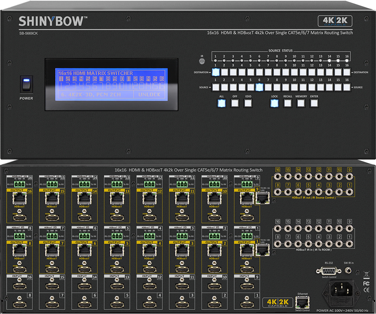Click the Ethernet Switch Control port

click(x=303, y=302)
